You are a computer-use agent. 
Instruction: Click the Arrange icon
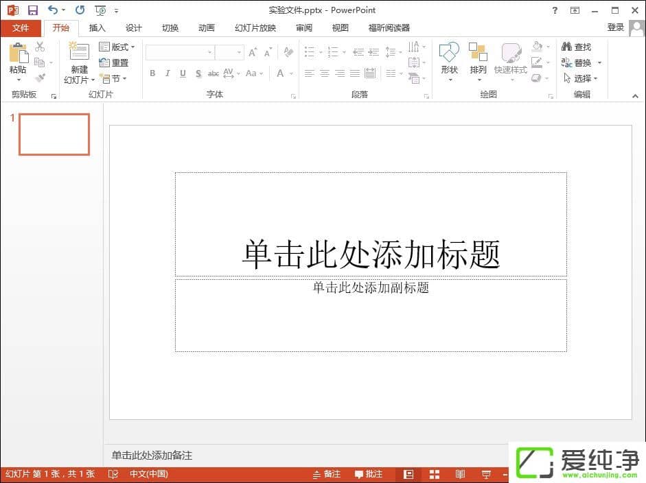point(478,53)
